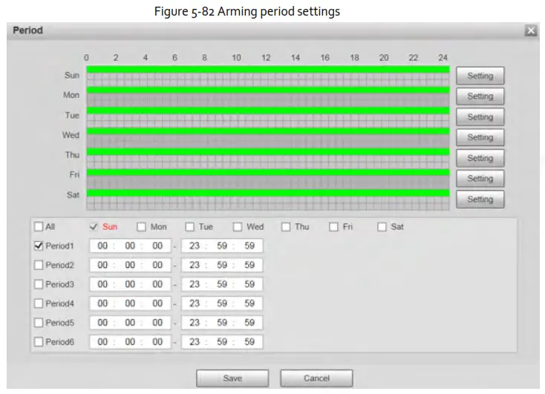This screenshot has height=394, width=545.
Task: Click the Mon green timeline bar
Action: coord(268,90)
